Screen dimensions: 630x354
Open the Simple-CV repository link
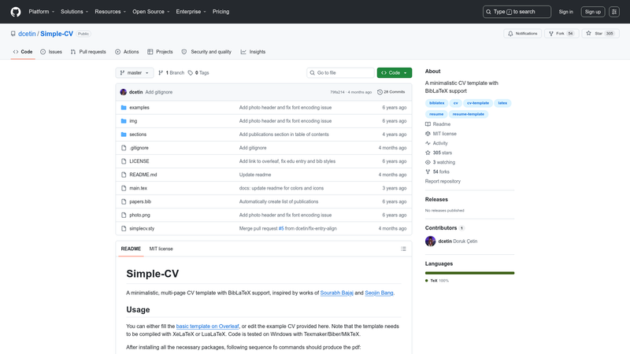(57, 34)
